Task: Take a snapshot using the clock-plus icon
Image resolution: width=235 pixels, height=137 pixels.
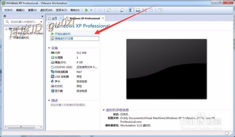Action: click(x=109, y=10)
